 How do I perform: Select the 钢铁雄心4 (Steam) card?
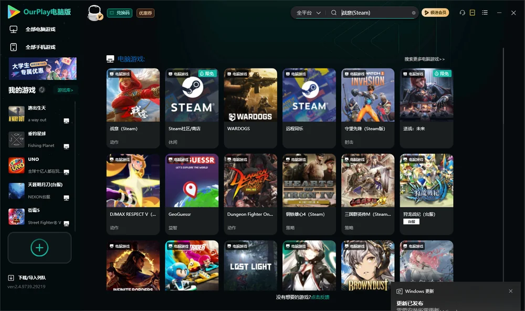click(309, 194)
